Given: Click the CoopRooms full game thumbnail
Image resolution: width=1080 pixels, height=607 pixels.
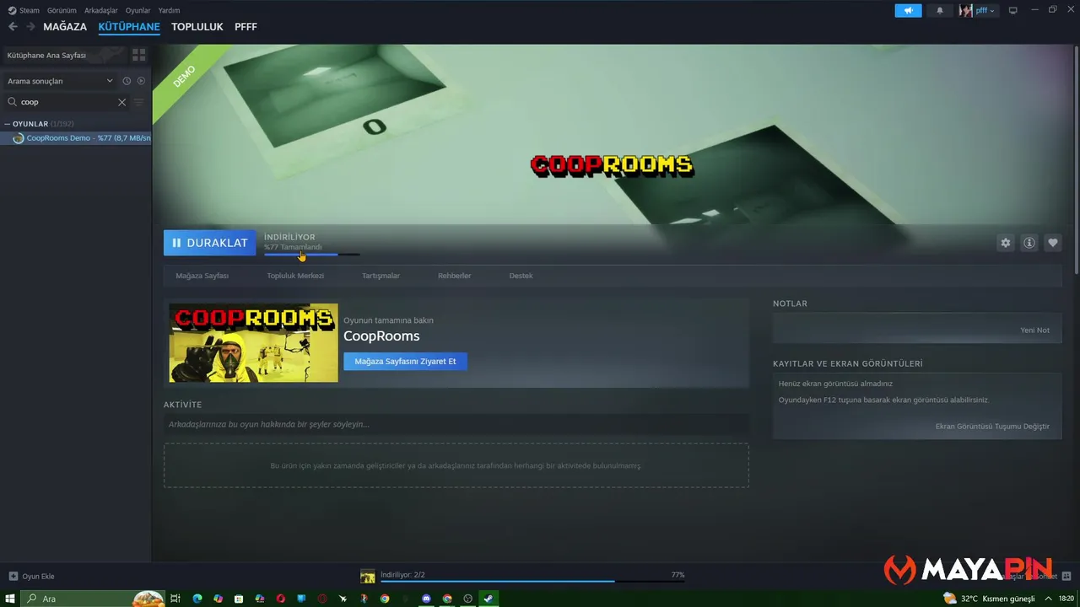Looking at the screenshot, I should [x=253, y=343].
